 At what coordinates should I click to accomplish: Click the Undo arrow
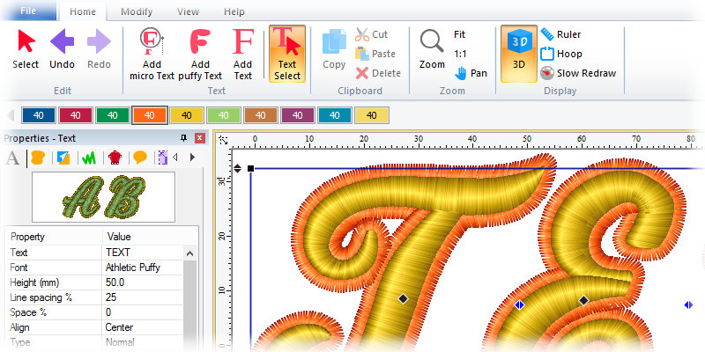pos(62,48)
